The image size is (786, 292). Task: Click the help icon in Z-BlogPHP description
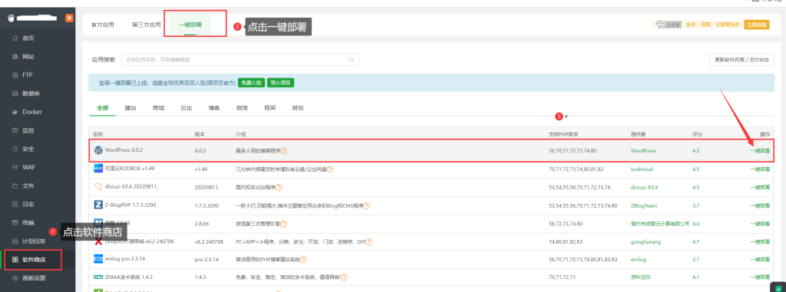point(366,205)
